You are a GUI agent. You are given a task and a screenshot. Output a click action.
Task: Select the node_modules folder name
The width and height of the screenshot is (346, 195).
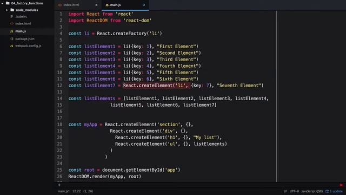[x=27, y=10]
